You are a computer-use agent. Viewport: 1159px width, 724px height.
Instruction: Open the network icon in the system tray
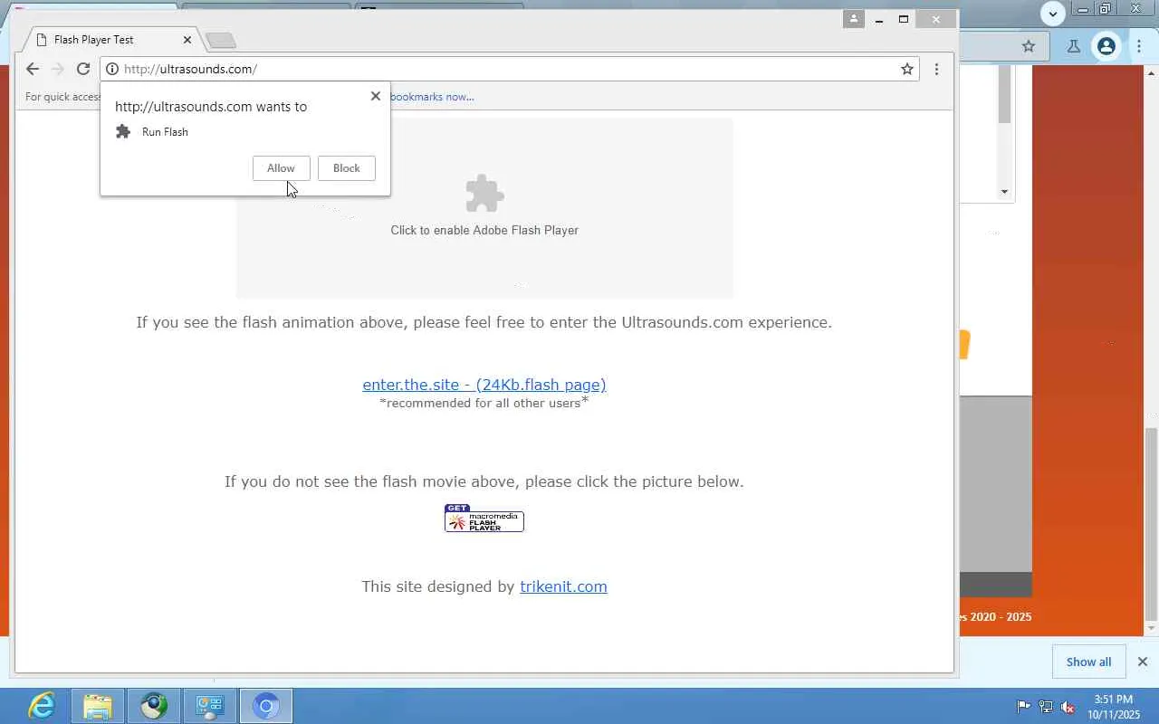1046,707
